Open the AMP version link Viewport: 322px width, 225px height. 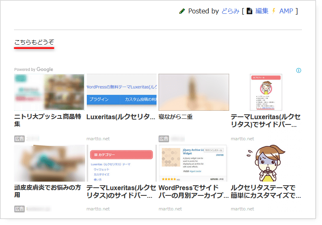coord(286,11)
